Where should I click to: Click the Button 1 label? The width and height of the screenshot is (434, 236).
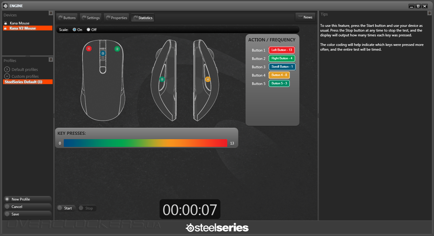[x=259, y=50]
